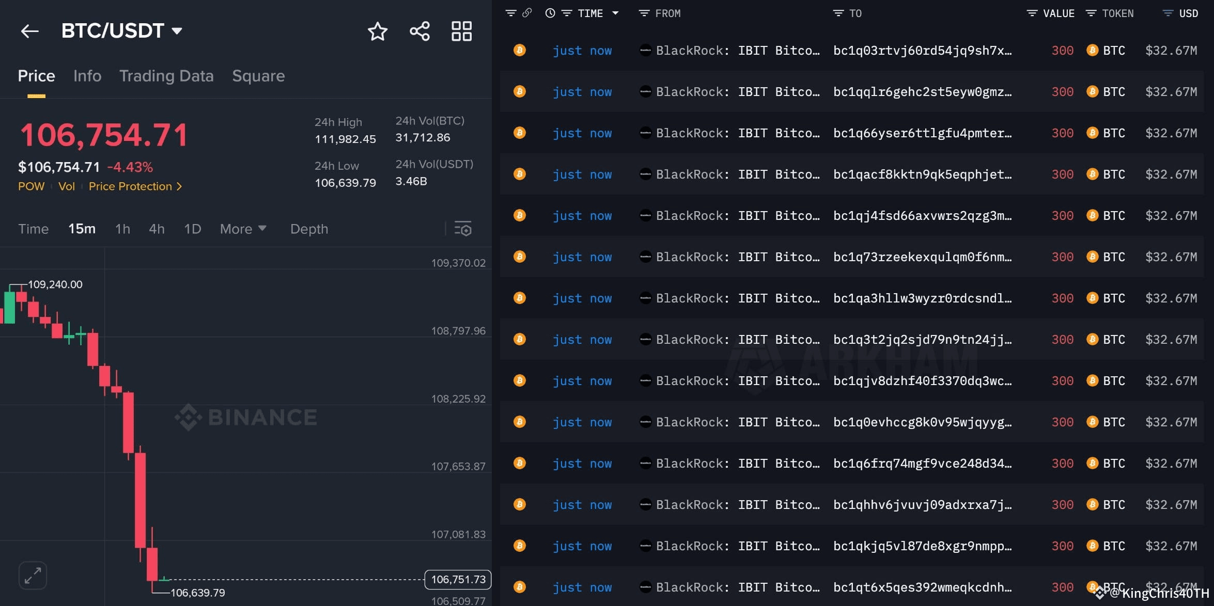
Task: Click 300 value in bc1qa3hllw3wyzr0rdcsndl row
Action: [x=1062, y=298]
